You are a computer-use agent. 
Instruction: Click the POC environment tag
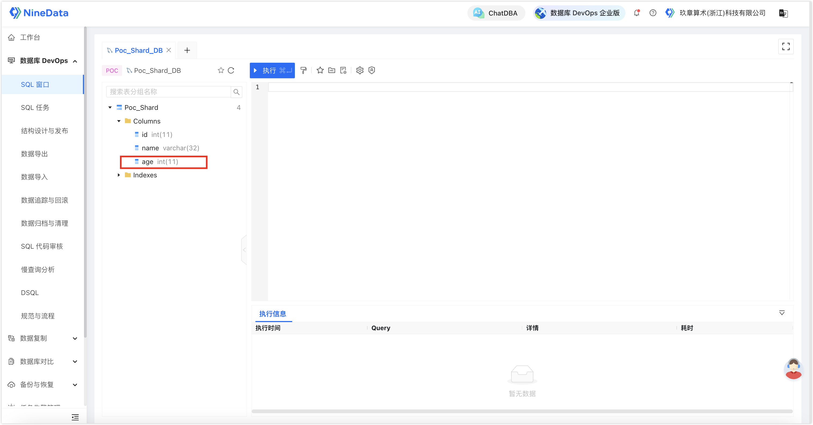coord(112,71)
